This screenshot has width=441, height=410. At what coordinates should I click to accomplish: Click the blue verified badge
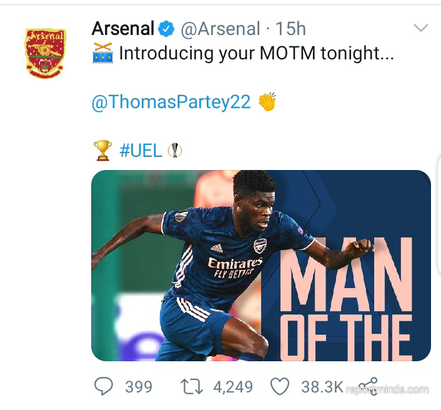[166, 28]
